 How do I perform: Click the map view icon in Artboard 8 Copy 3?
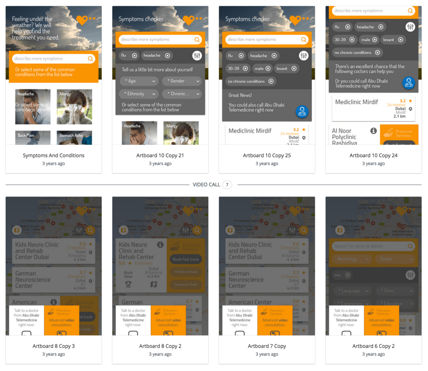tap(16, 230)
